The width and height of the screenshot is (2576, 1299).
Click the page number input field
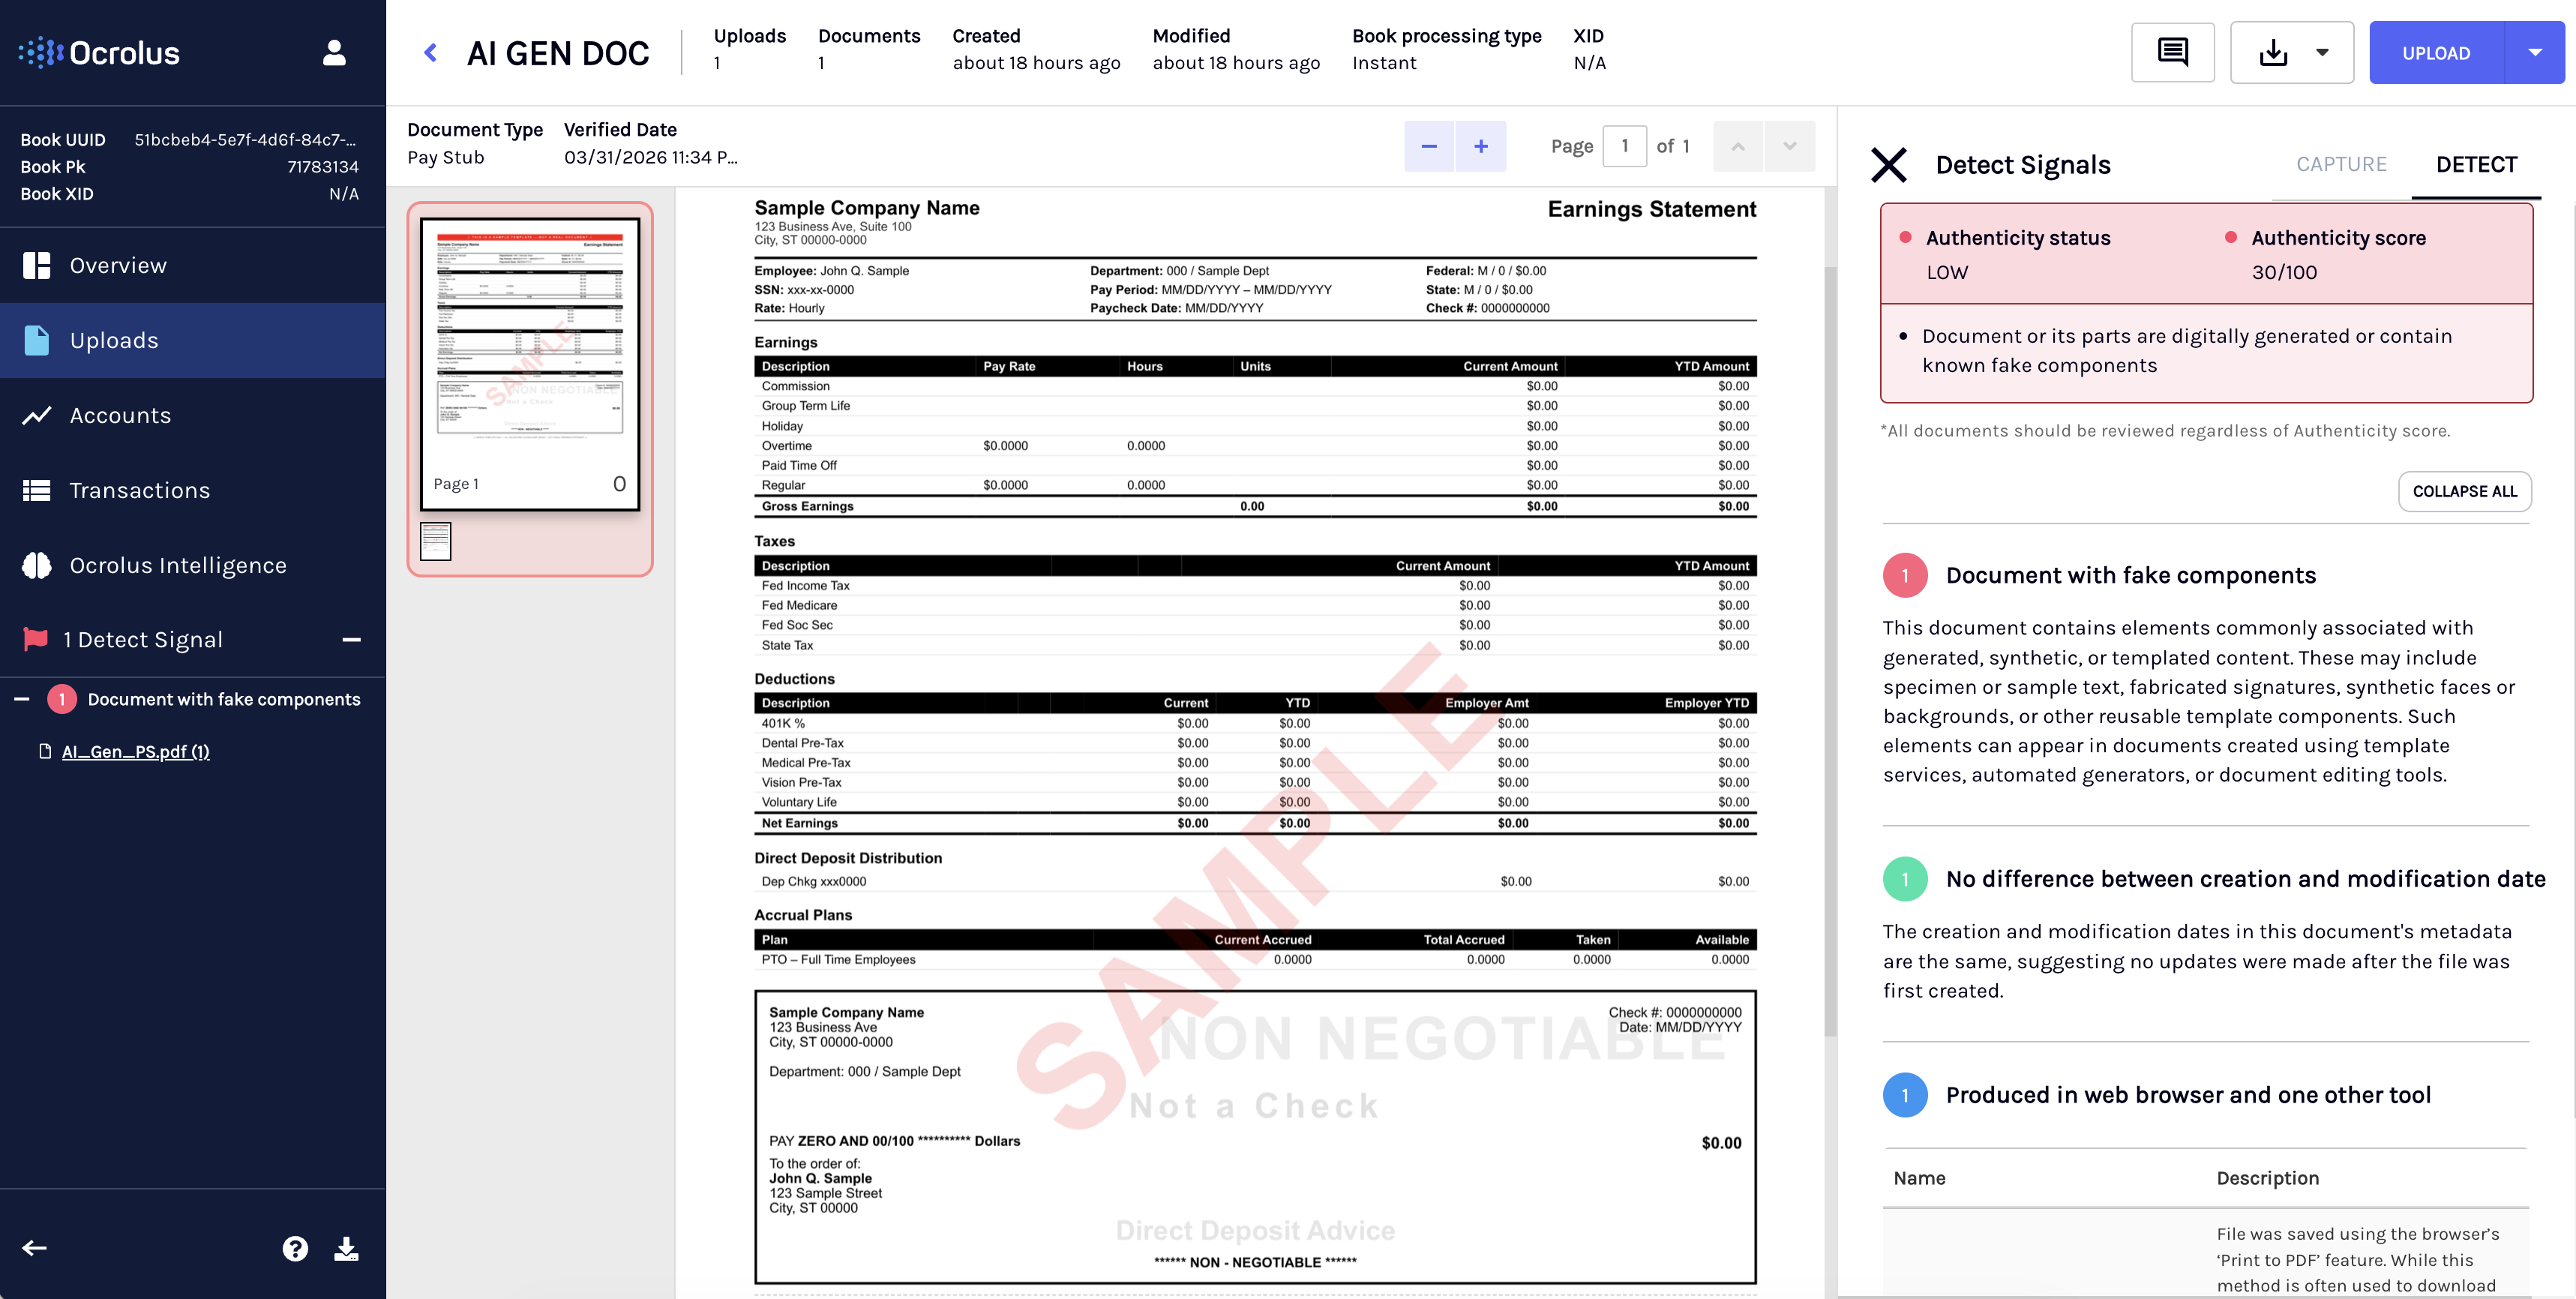pos(1624,146)
